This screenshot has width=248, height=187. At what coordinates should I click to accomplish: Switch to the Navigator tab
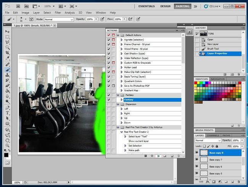pyautogui.click(x=217, y=79)
